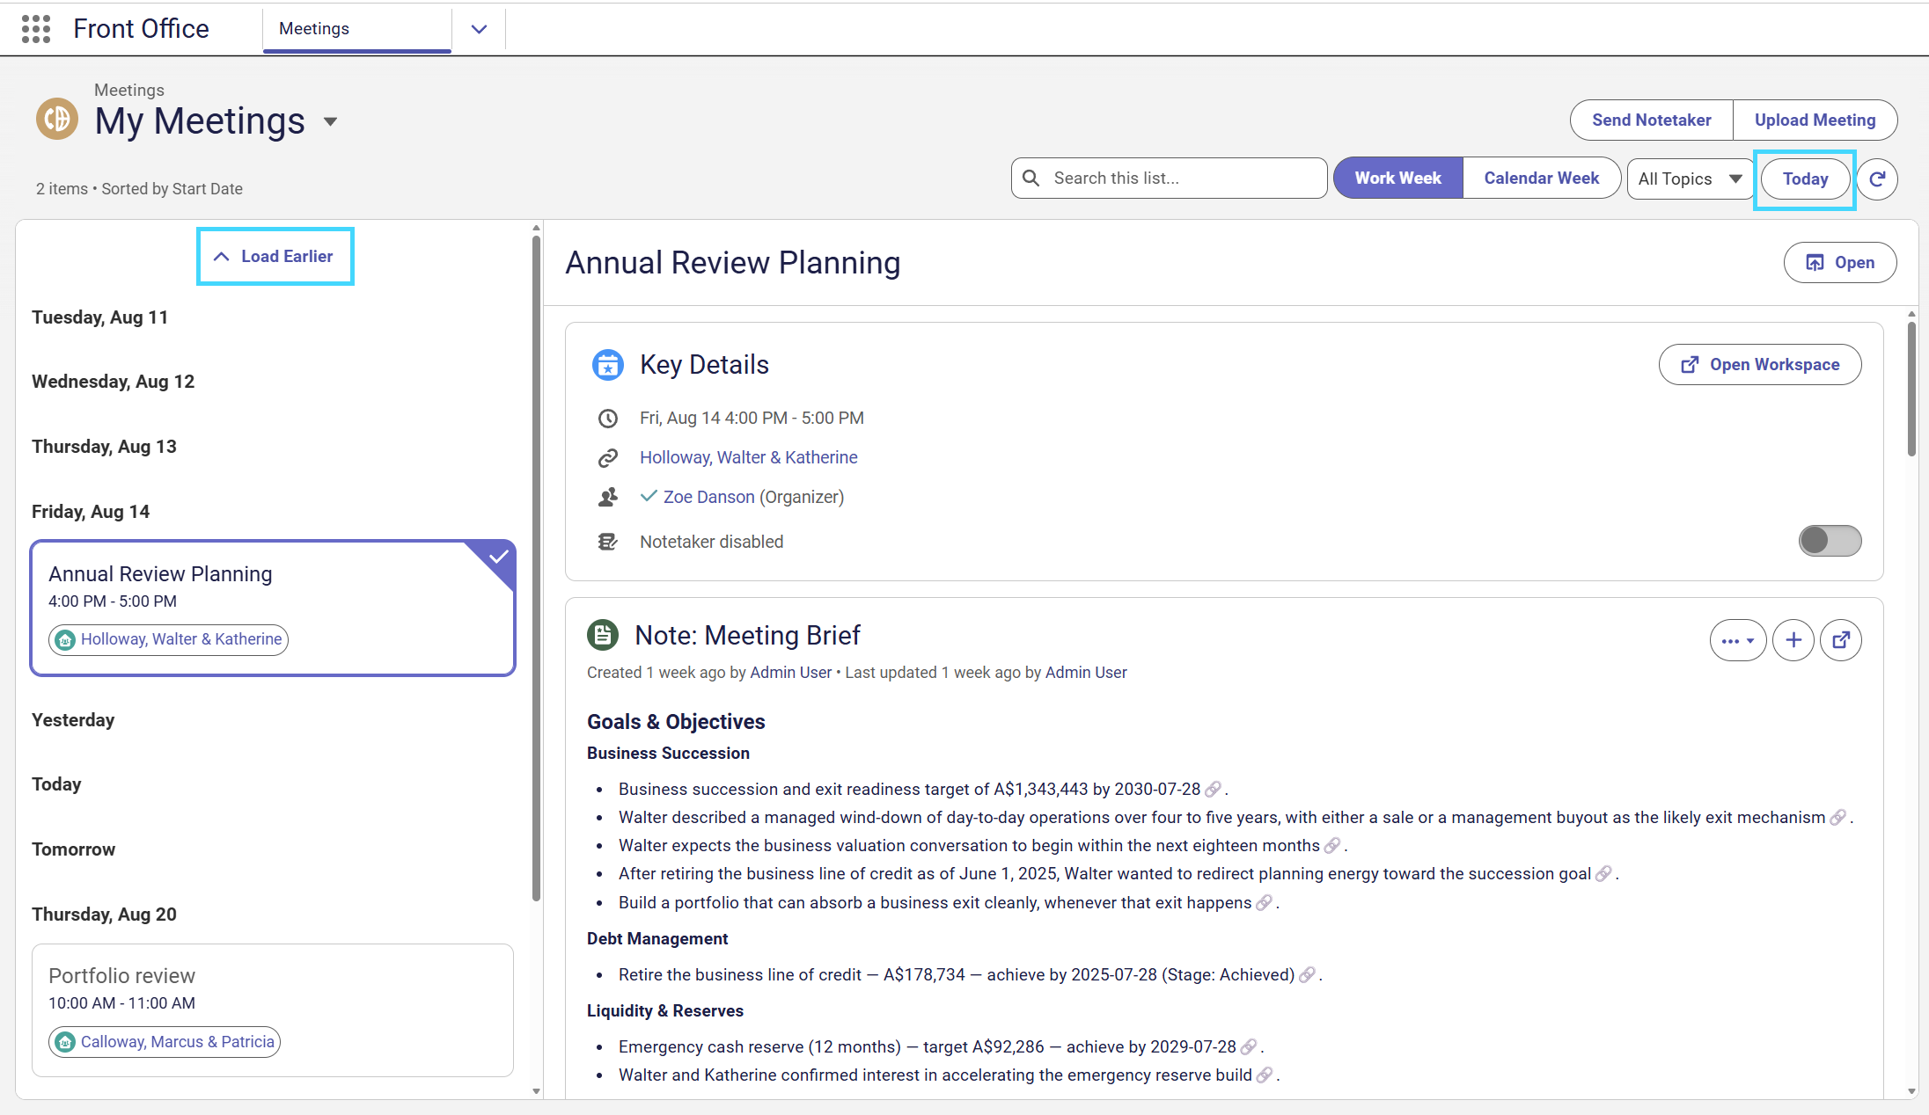Open the Annual Review Planning record

coord(1839,263)
